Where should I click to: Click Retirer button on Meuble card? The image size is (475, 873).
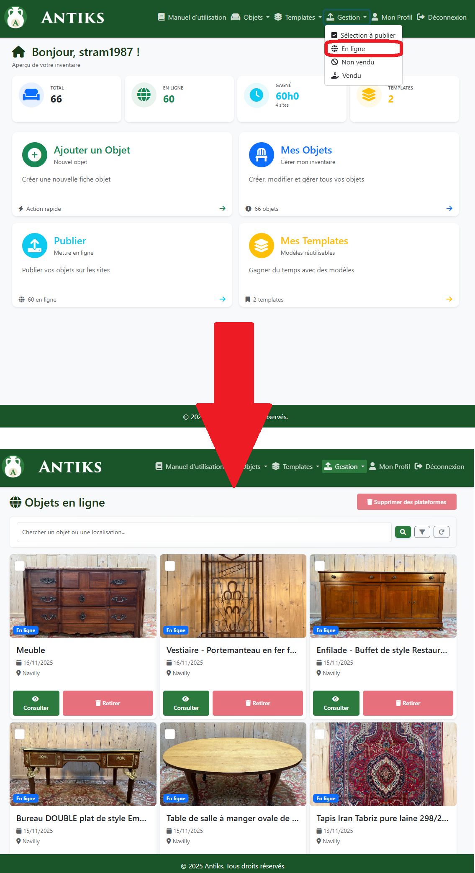pos(108,703)
